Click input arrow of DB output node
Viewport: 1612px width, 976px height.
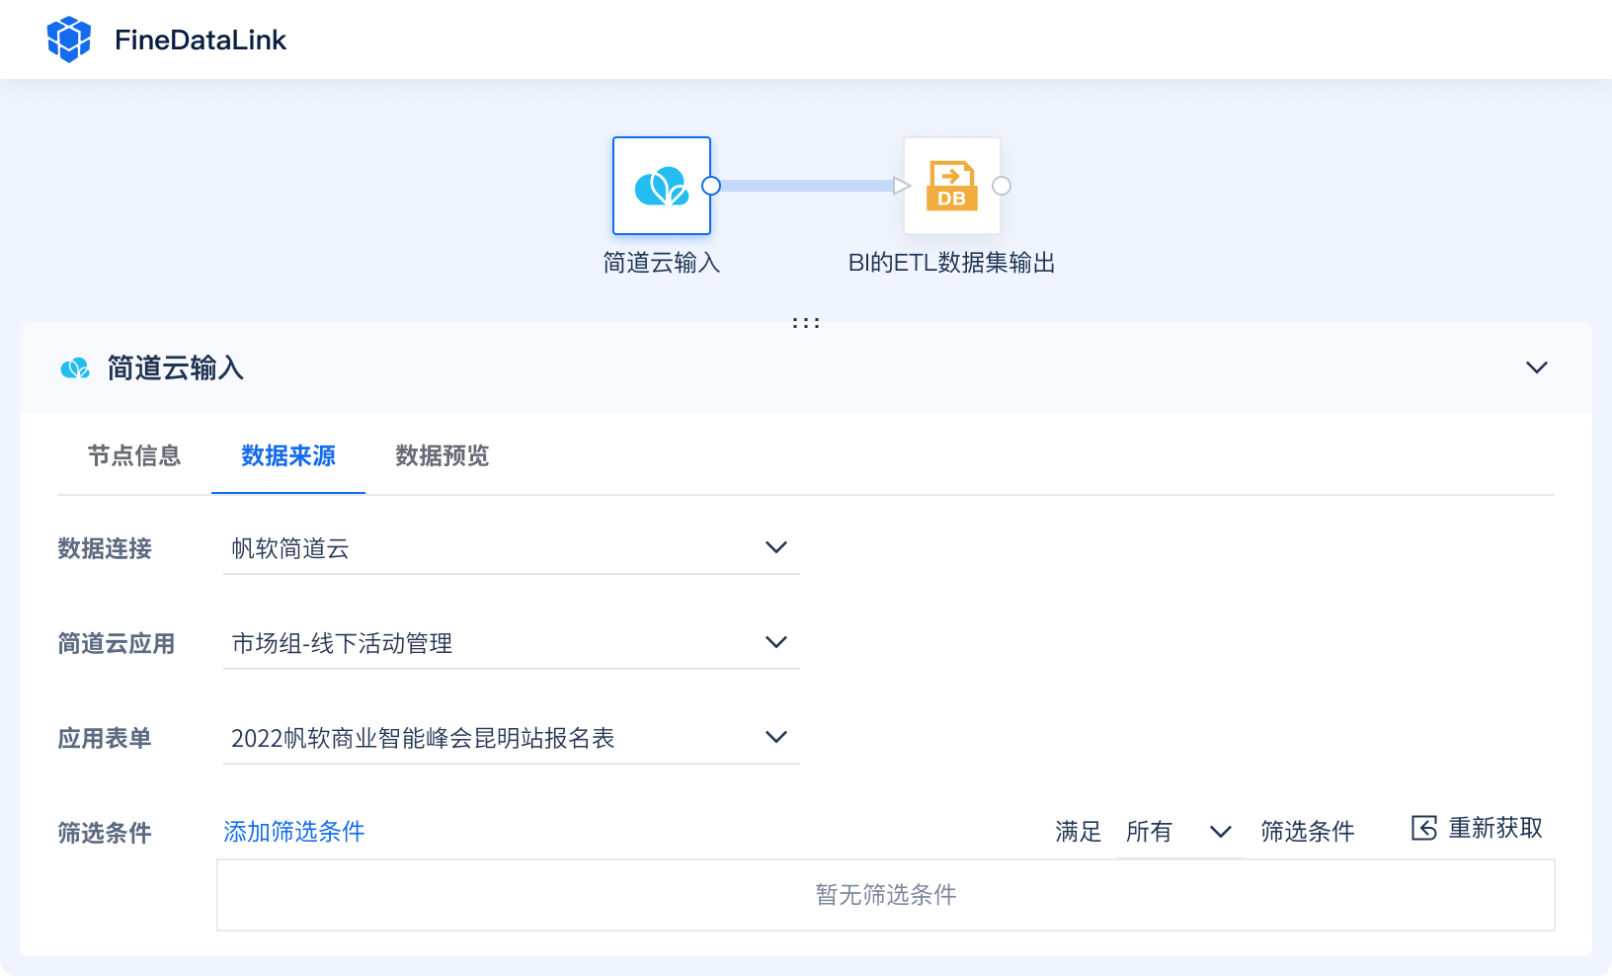click(900, 186)
